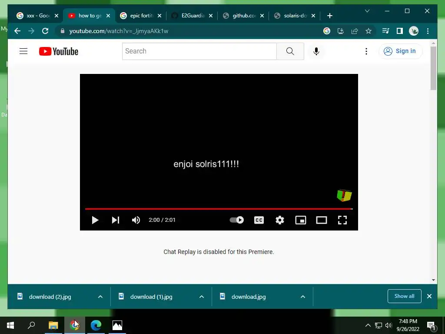Open Windows taskbar search
This screenshot has height=334, width=445.
click(x=31, y=325)
